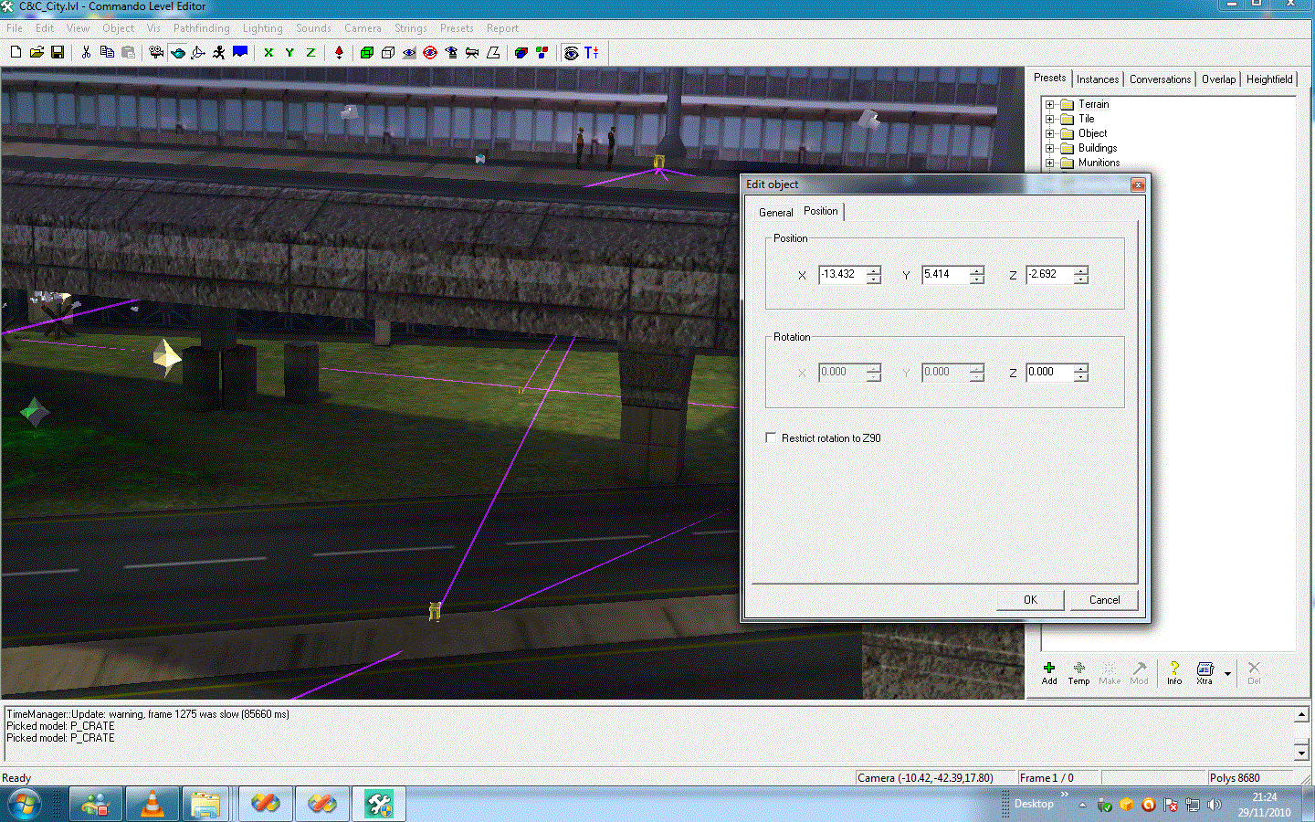
Task: Click the green wireframe box toolbar icon
Action: tap(367, 53)
